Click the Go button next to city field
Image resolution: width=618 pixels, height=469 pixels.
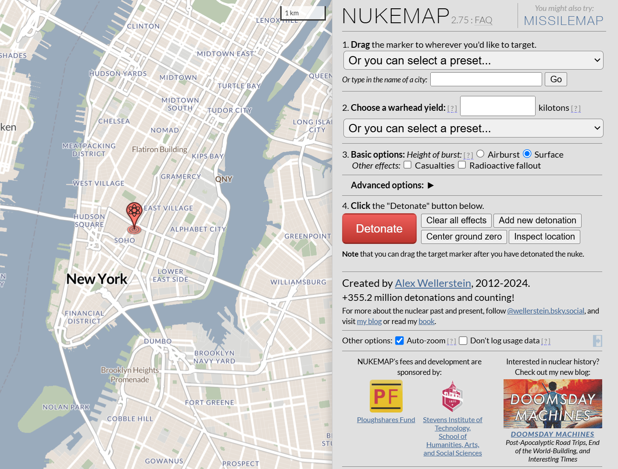click(x=556, y=79)
